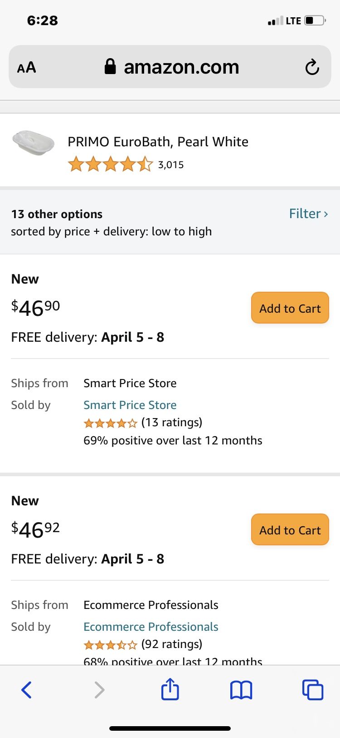Open the share sheet icon
This screenshot has width=340, height=738.
point(170,688)
